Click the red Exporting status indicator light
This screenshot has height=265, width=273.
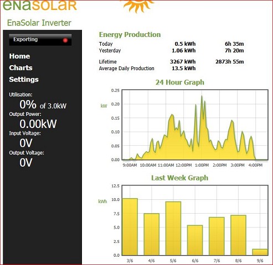coord(65,40)
